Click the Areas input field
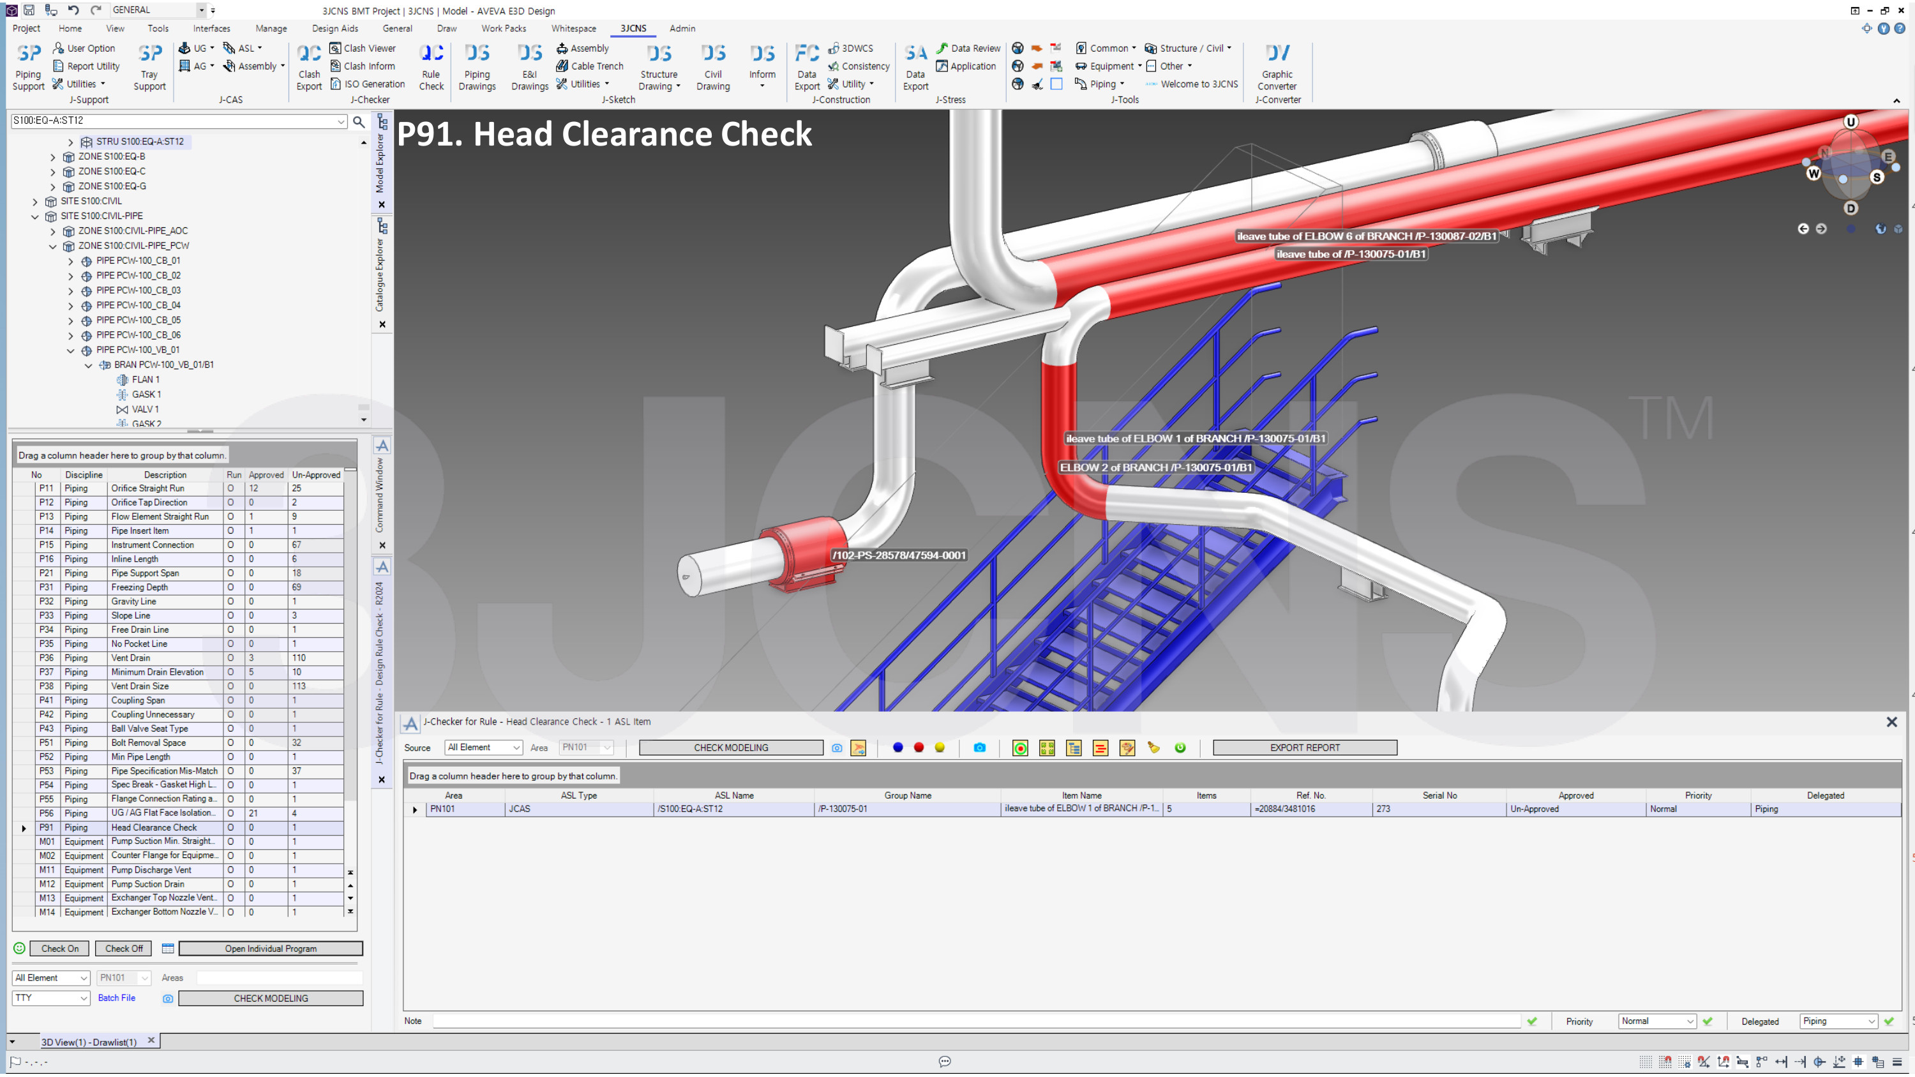 click(279, 978)
